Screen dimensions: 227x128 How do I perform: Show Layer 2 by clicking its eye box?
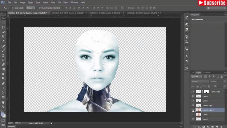[x=193, y=114]
